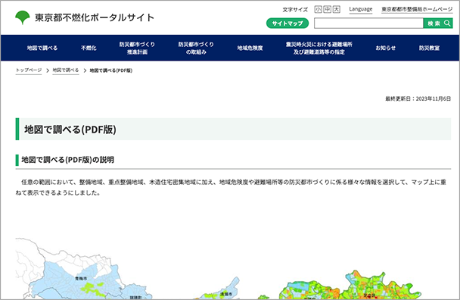Click the green ginkgo leaf Tokyo logo

pyautogui.click(x=23, y=17)
